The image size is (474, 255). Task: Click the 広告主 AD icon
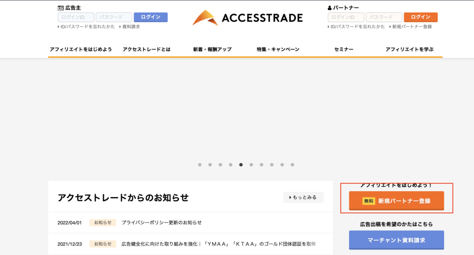click(61, 8)
